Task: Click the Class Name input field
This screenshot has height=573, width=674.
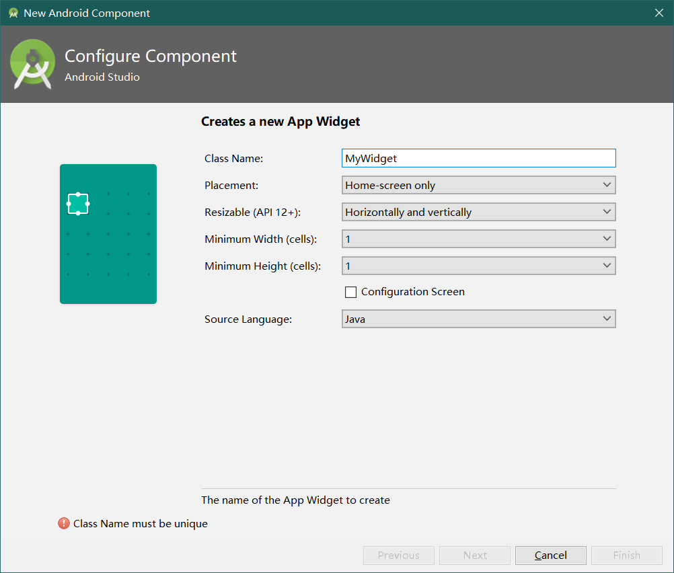Action: [478, 158]
